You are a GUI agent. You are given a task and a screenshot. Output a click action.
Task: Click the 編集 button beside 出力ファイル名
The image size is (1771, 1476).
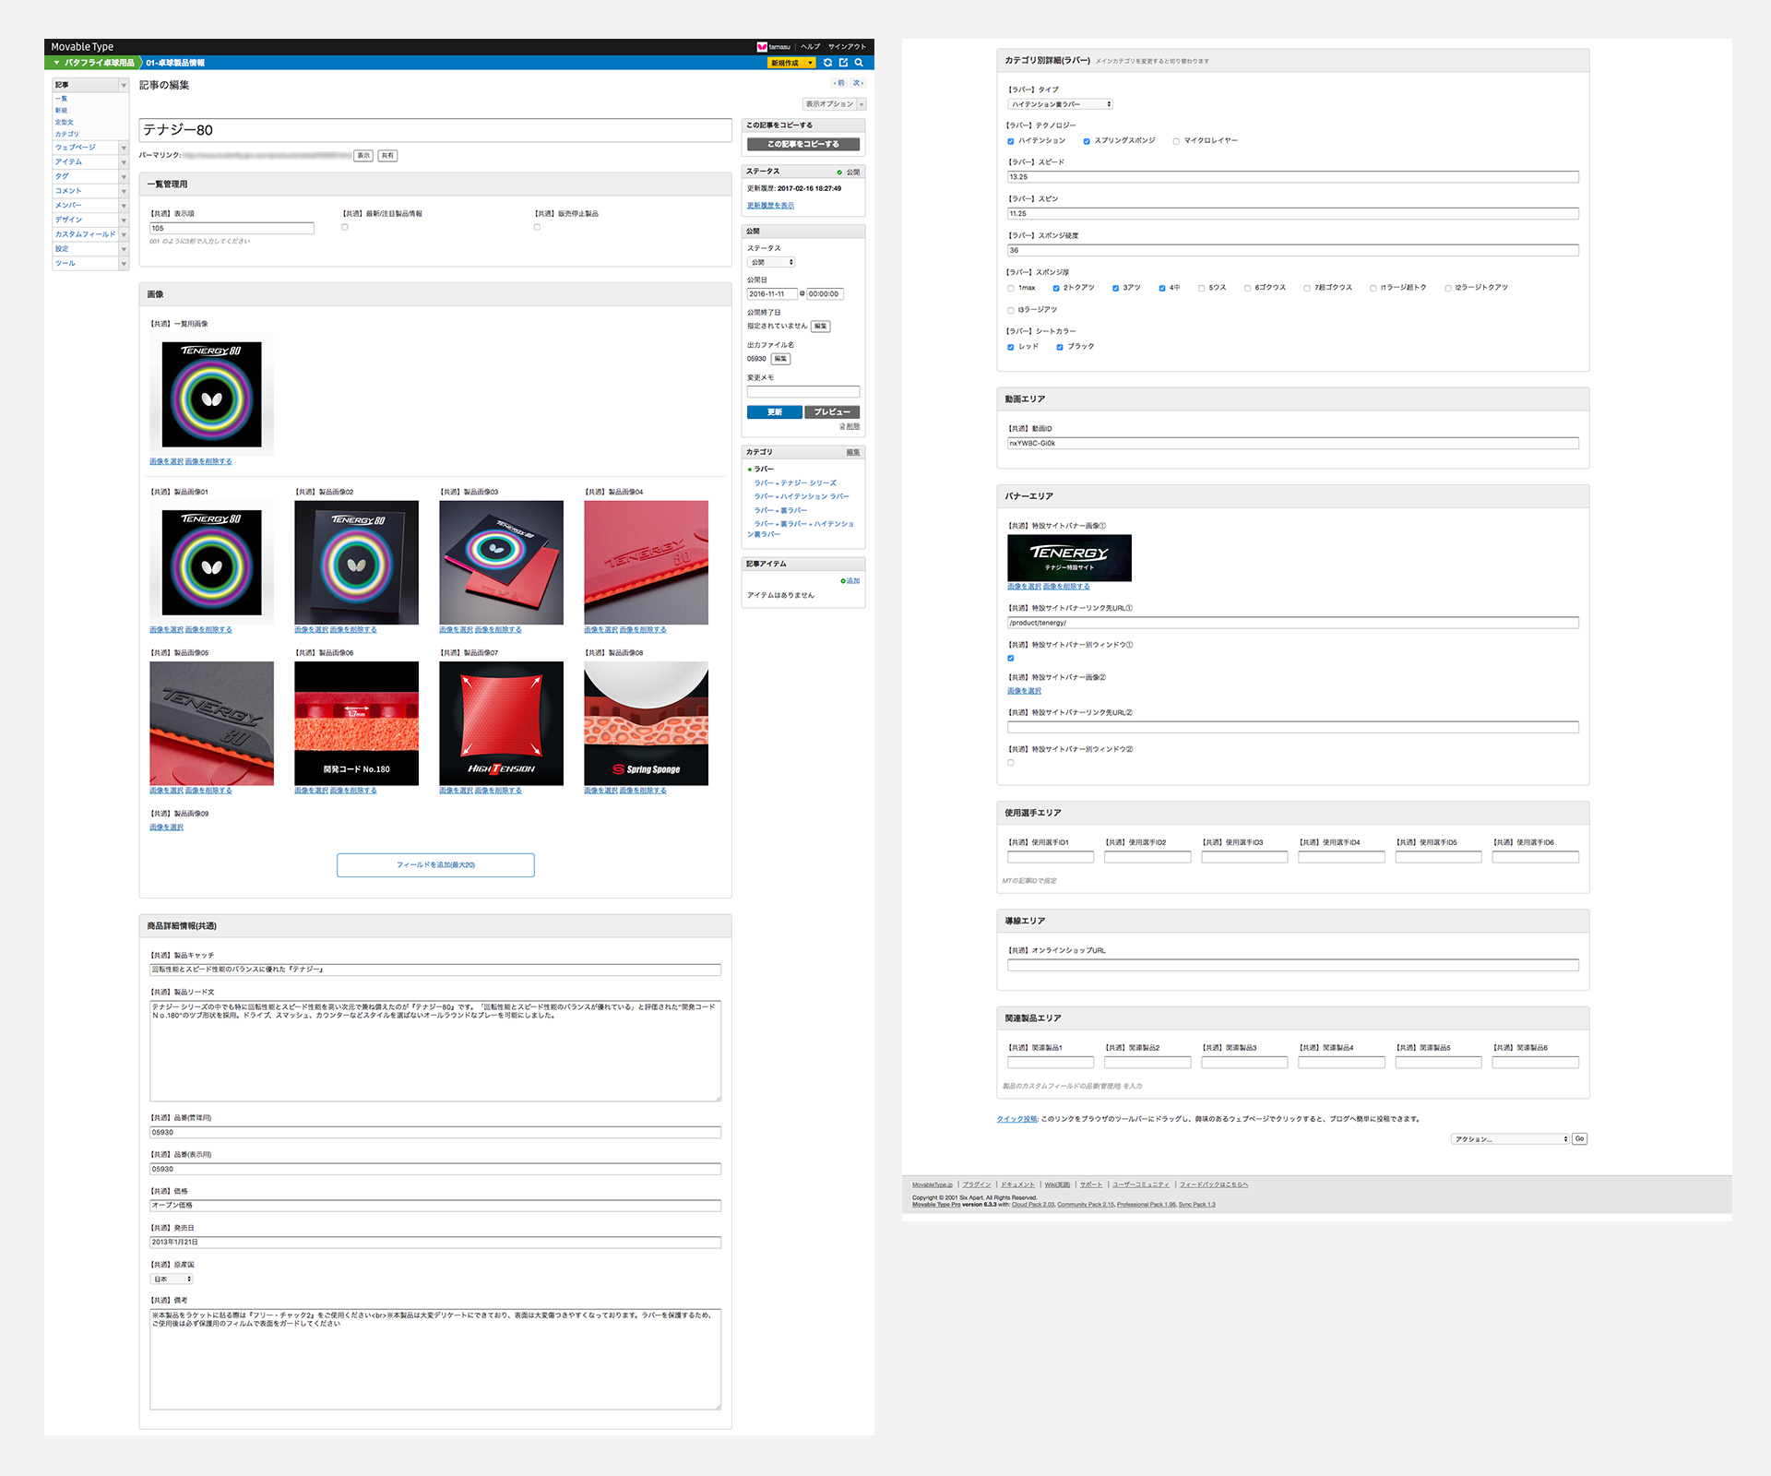[781, 359]
